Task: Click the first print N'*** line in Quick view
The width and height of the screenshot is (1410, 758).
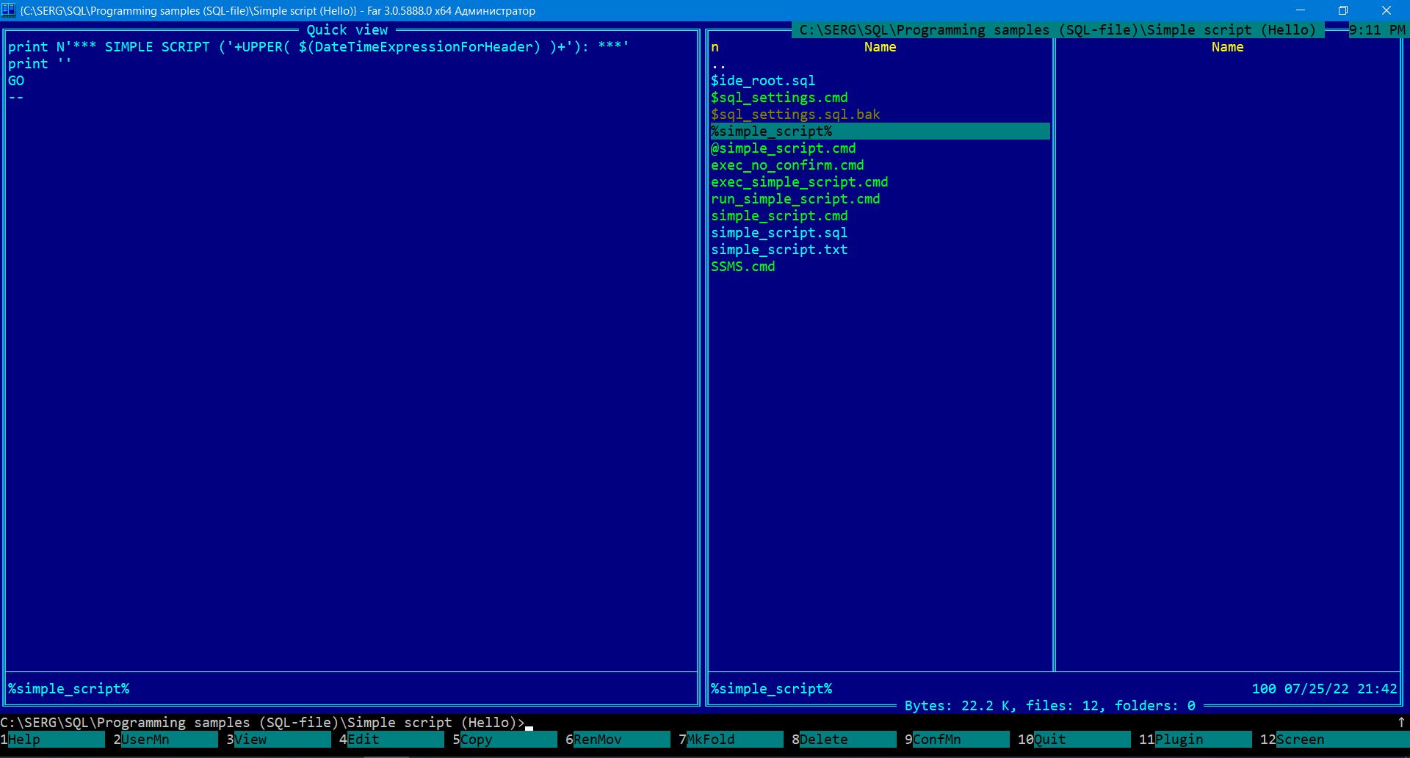Action: 318,47
